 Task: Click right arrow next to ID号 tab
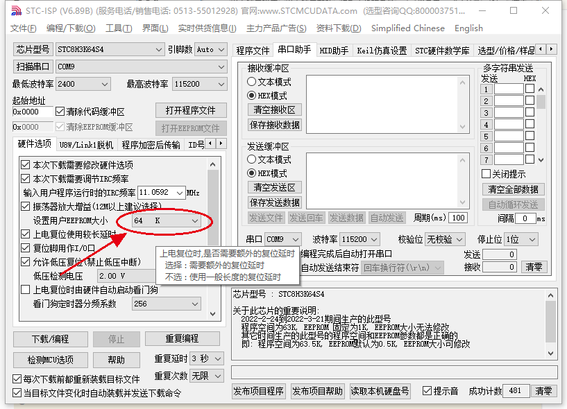tap(221, 143)
